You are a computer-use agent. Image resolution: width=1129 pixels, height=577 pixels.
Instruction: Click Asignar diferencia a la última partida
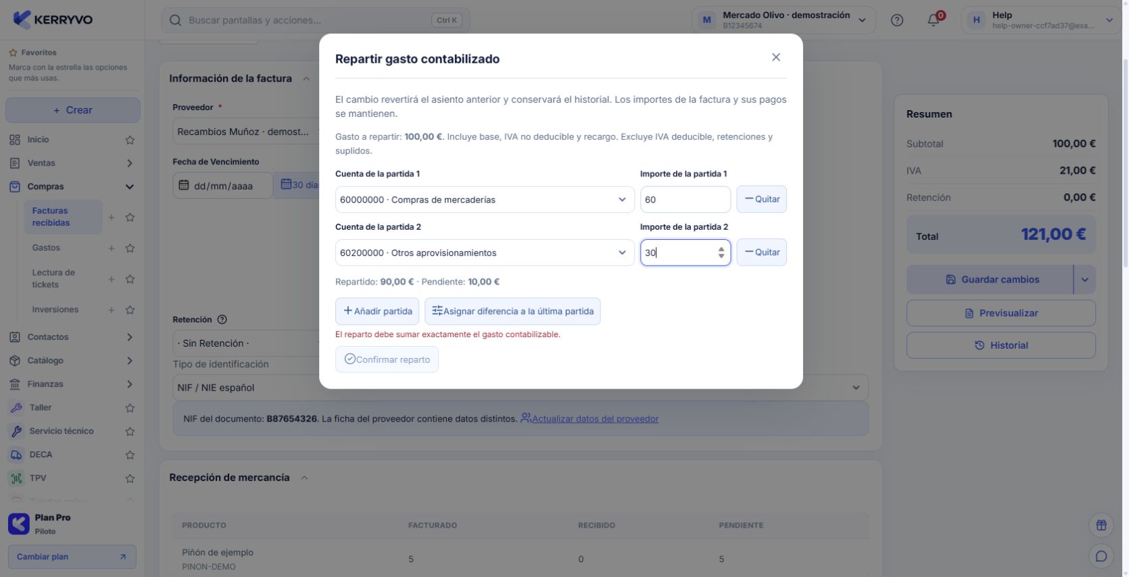[512, 311]
